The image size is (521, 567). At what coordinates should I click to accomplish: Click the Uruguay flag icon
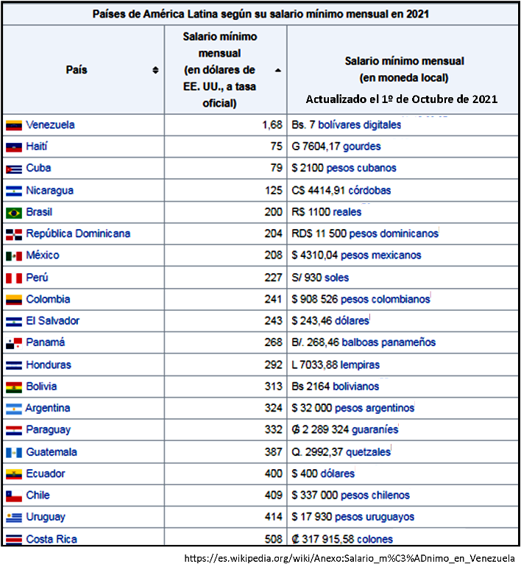(x=13, y=518)
